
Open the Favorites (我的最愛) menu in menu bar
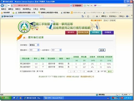point(27,9)
